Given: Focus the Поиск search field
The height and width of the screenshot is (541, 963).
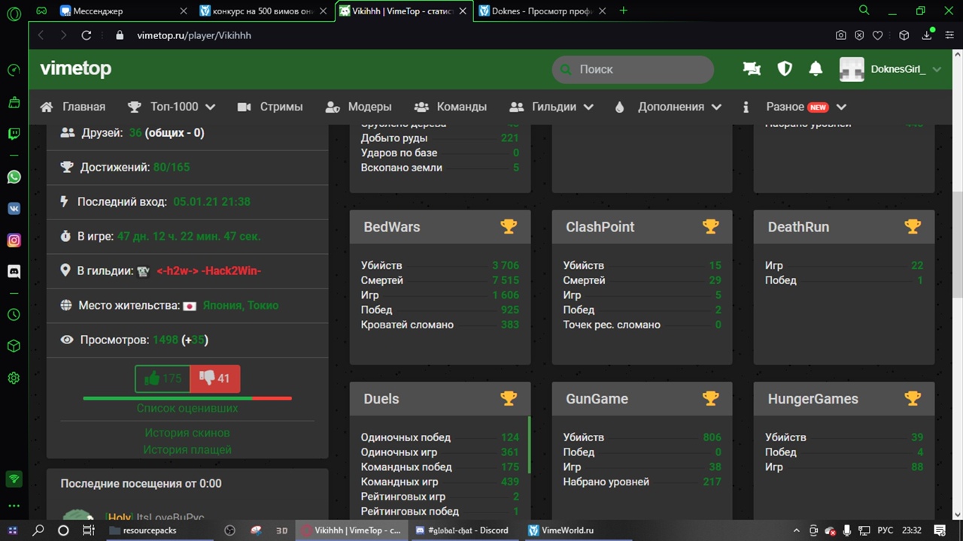Looking at the screenshot, I should click(x=633, y=69).
